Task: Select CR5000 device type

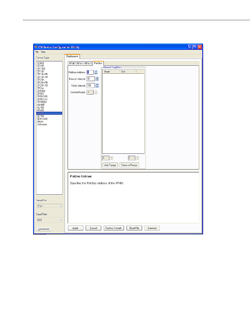Action: 41,91
